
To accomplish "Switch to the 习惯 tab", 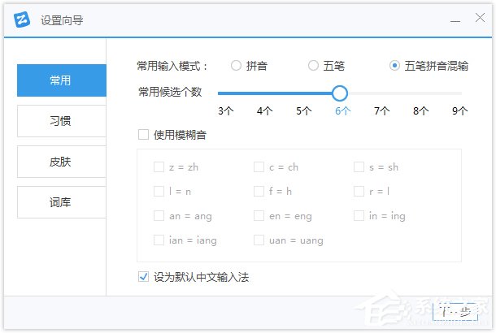I will point(61,121).
